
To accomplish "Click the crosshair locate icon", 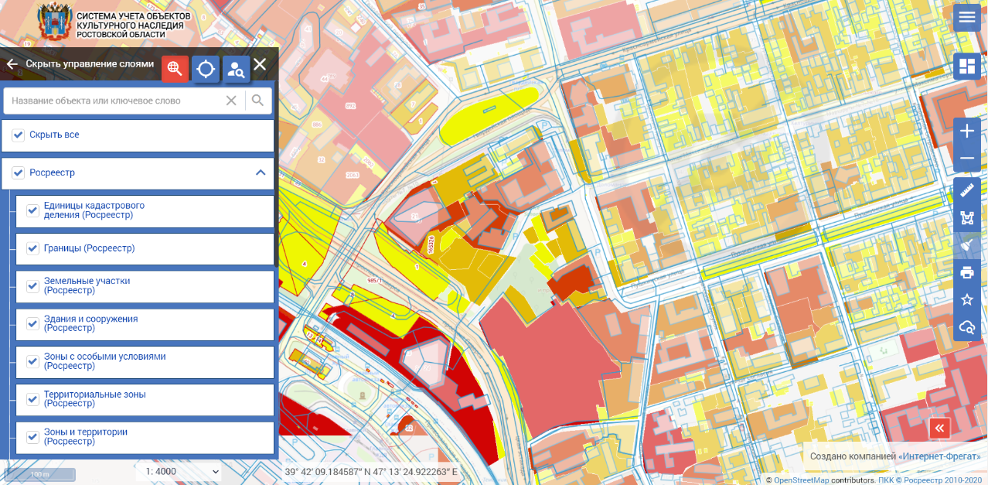I will coord(206,69).
